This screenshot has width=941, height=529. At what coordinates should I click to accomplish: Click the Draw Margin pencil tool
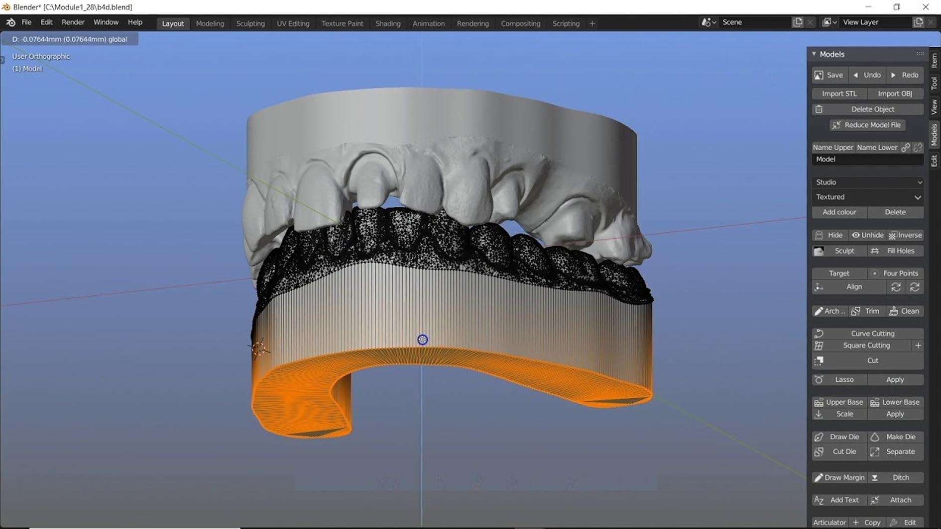click(x=839, y=478)
